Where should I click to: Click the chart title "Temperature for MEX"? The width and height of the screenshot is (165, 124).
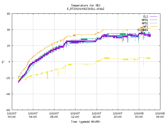click(x=86, y=5)
